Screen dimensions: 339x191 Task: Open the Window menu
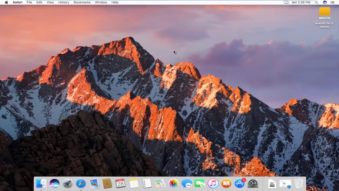(101, 2)
